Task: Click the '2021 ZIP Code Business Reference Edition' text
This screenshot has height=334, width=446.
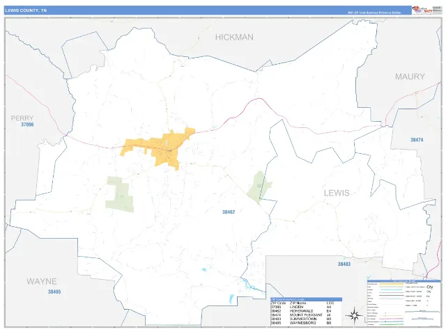Action: (x=374, y=13)
